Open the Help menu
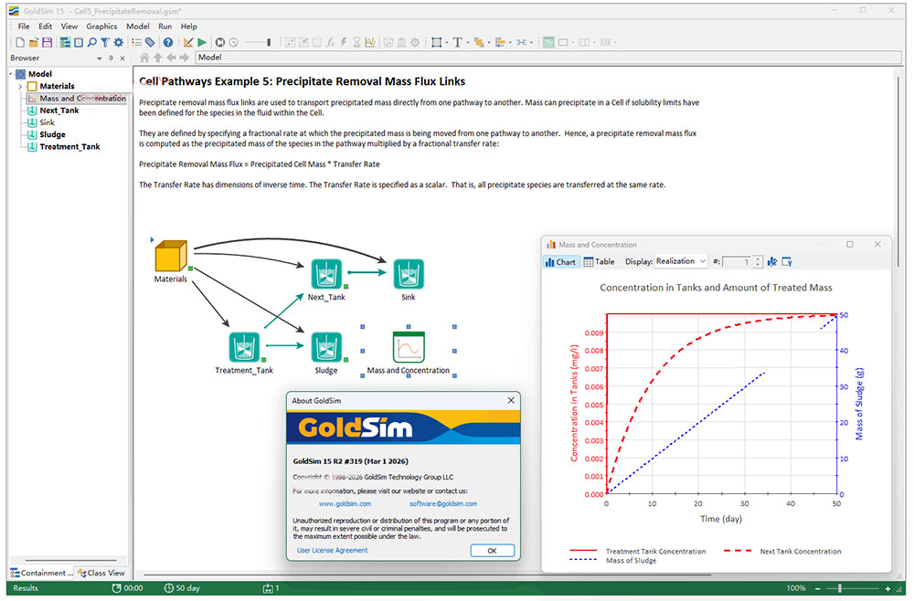The width and height of the screenshot is (914, 601). click(x=189, y=26)
